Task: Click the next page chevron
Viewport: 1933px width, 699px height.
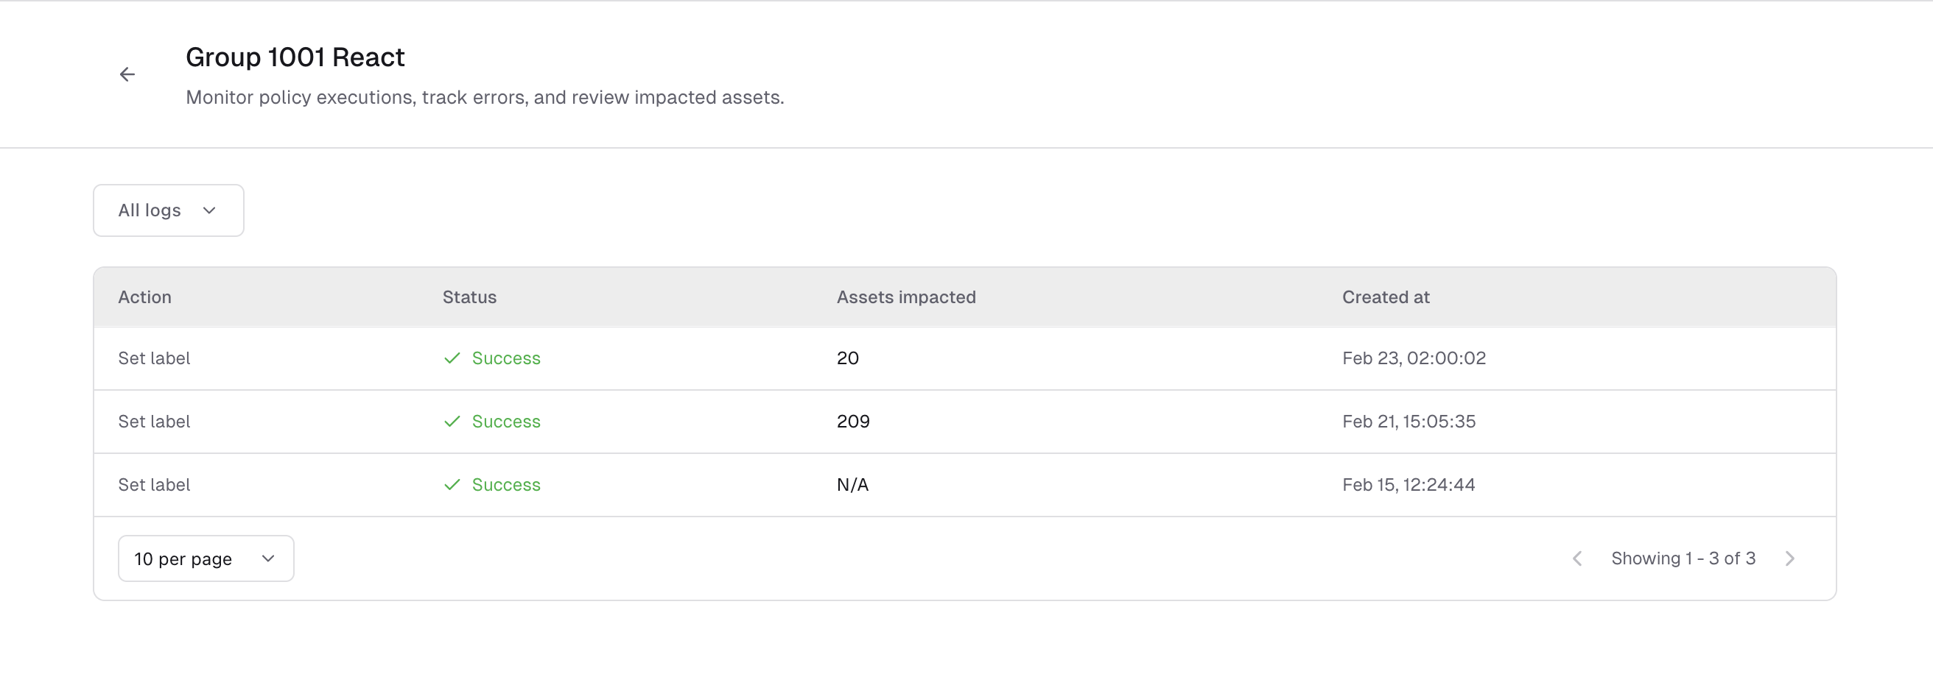Action: pyautogui.click(x=1790, y=558)
